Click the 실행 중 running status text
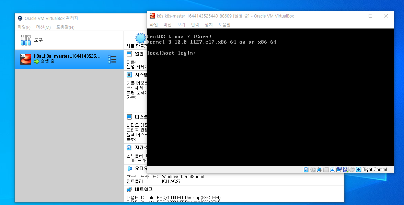Viewport: 404px width, 205px height. click(48, 61)
